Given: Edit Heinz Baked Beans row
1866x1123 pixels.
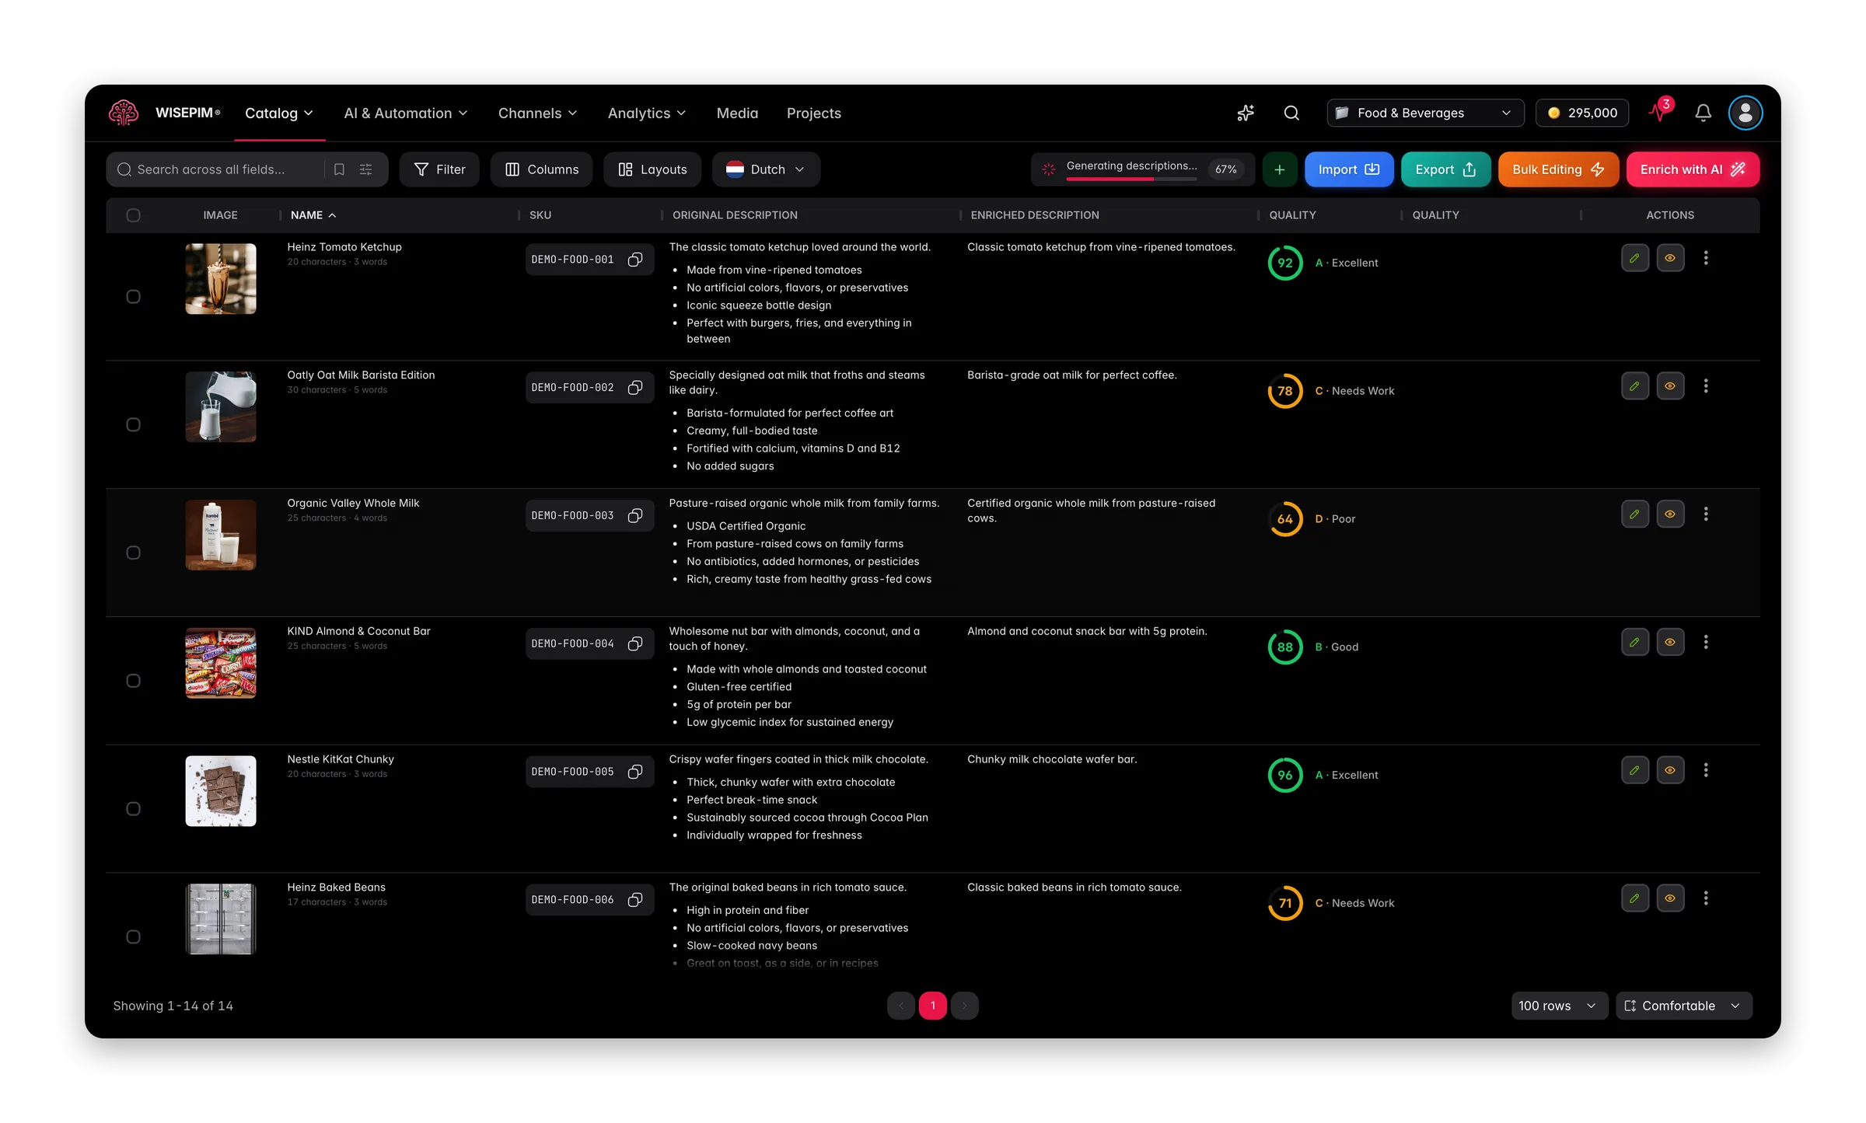Looking at the screenshot, I should 1635,898.
